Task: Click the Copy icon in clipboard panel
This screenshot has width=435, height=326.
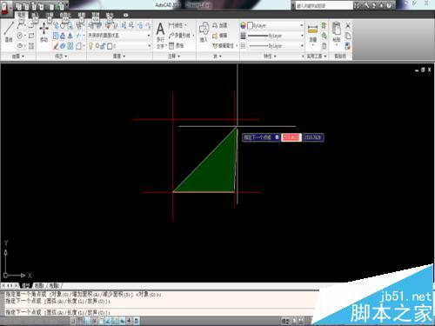Action: pyautogui.click(x=348, y=36)
